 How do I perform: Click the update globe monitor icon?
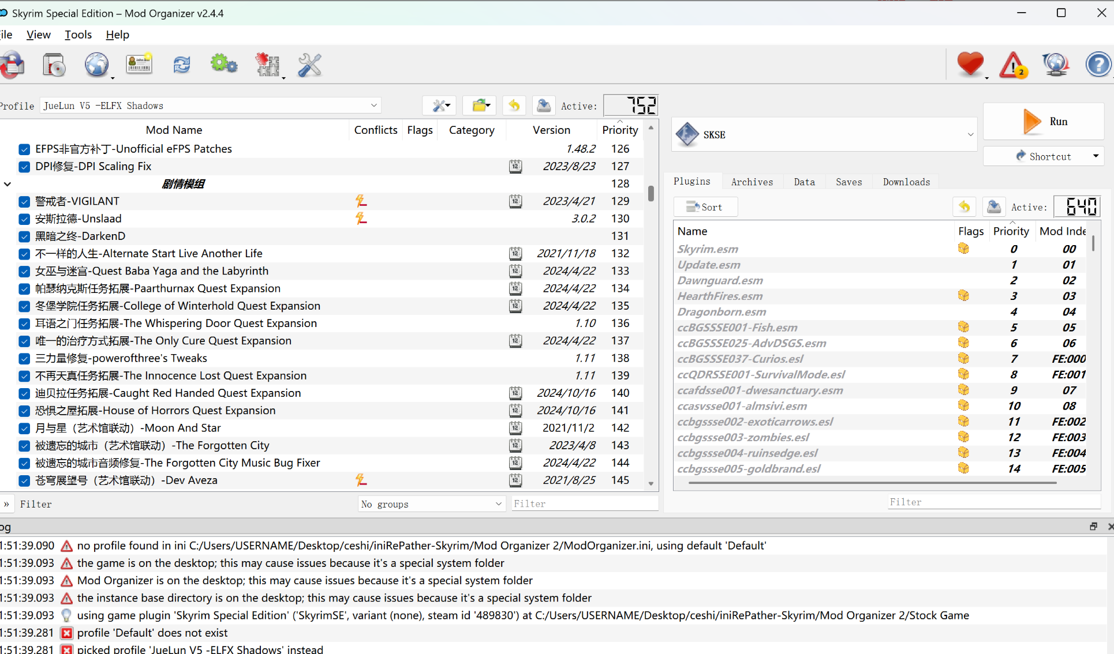(x=1056, y=65)
